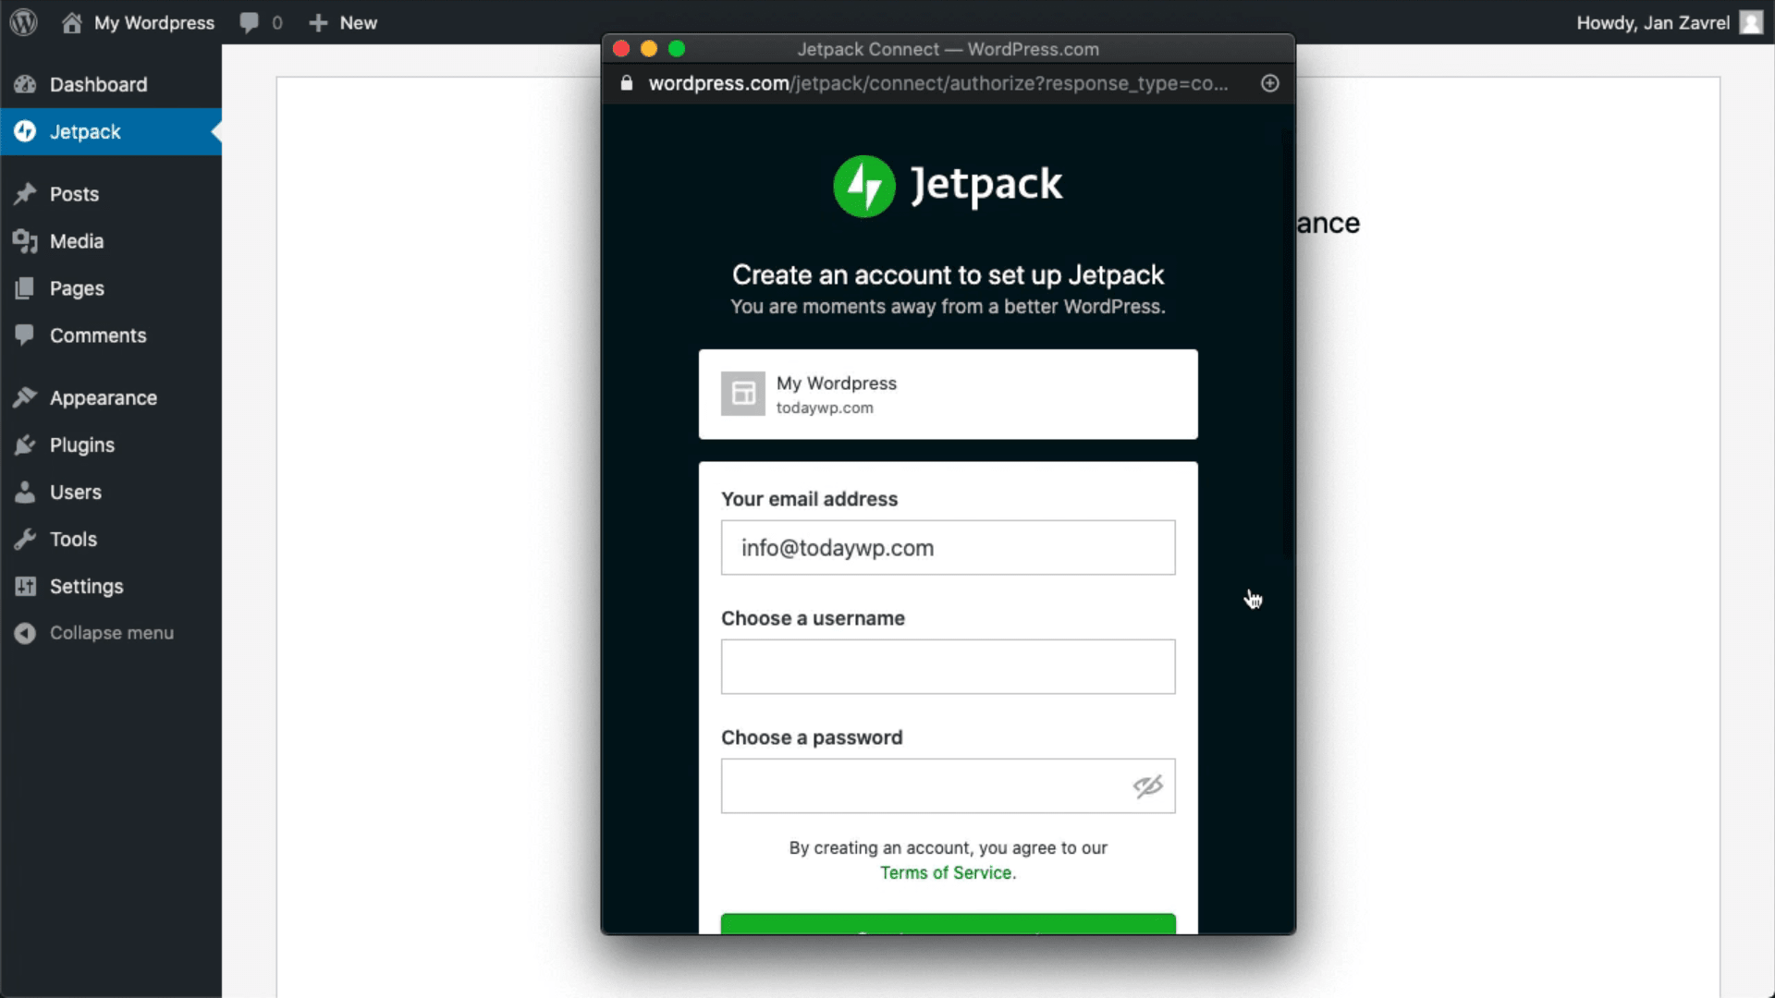Click the plus icon next to New
This screenshot has height=998, width=1775.
pos(318,23)
